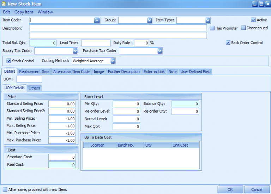271x194 pixels.
Task: Tick the Discontinued checkbox
Action: [243, 28]
